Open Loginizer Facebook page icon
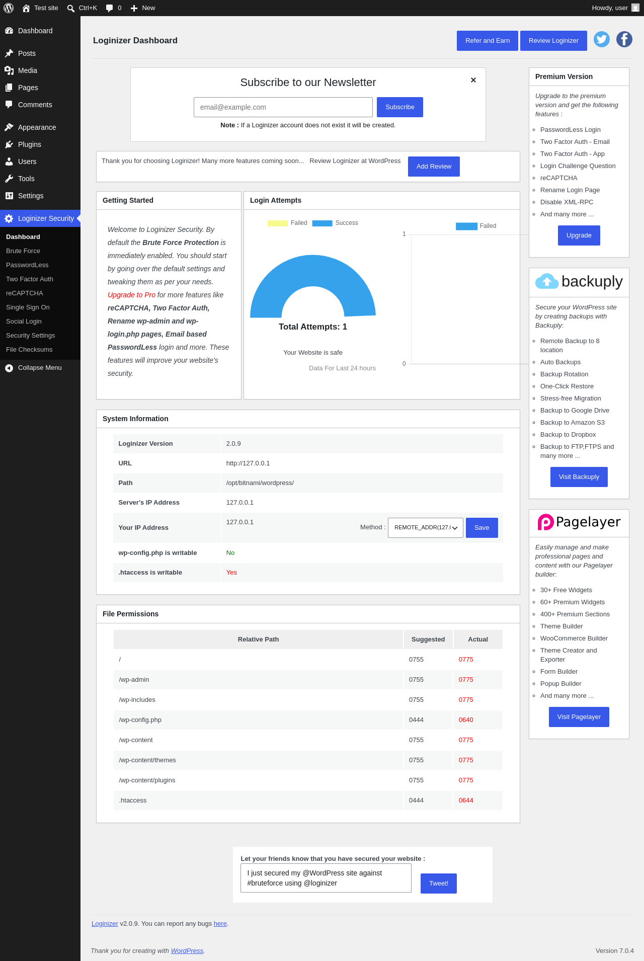Screen dimensions: 644x961 coord(624,39)
